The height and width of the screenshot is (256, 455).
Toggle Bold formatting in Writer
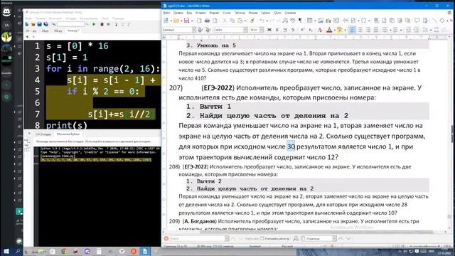[269, 30]
